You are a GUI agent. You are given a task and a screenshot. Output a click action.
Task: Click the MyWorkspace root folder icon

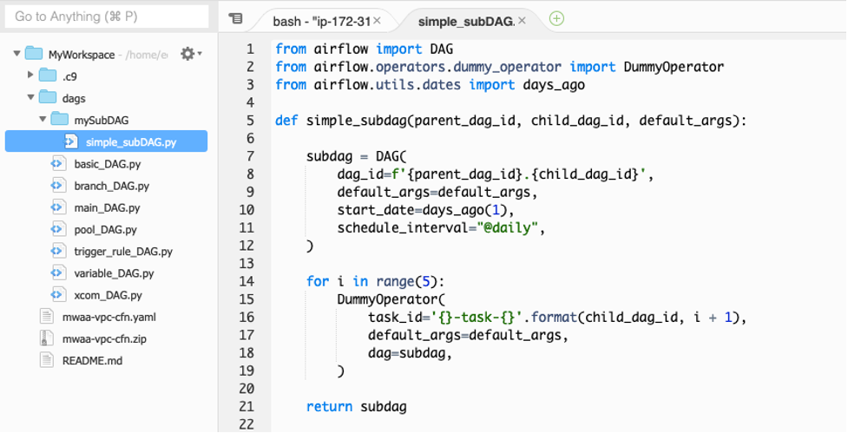(x=34, y=54)
